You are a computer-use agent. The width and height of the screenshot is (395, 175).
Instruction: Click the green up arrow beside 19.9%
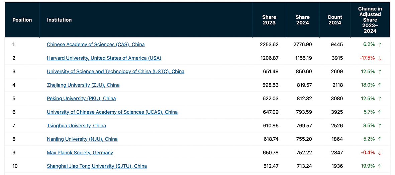[380, 166]
